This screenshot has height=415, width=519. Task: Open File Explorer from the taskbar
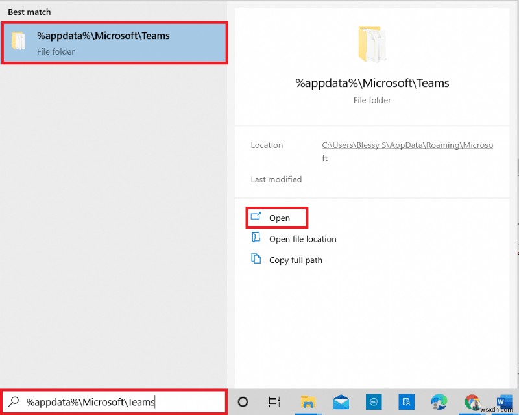tap(308, 403)
